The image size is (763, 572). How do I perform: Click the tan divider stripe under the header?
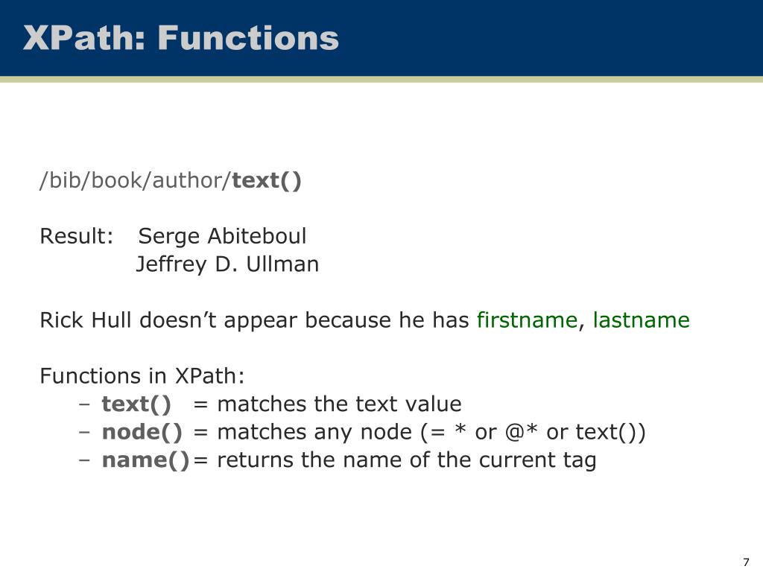[381, 79]
